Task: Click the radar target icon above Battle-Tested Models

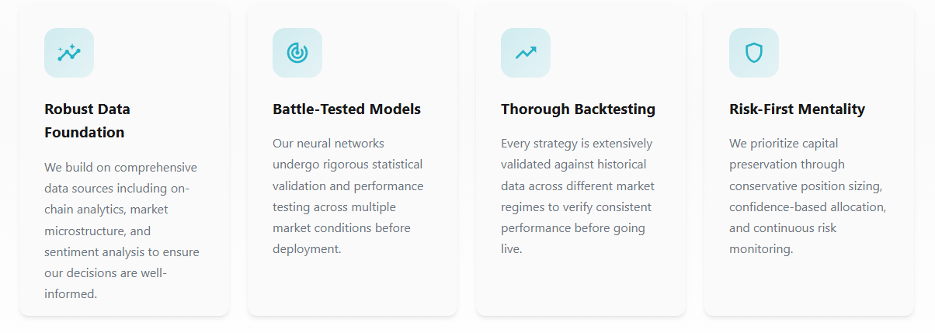Action: point(297,53)
